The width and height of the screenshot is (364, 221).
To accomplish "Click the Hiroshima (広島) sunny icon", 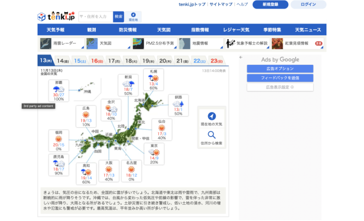I will (86, 114).
